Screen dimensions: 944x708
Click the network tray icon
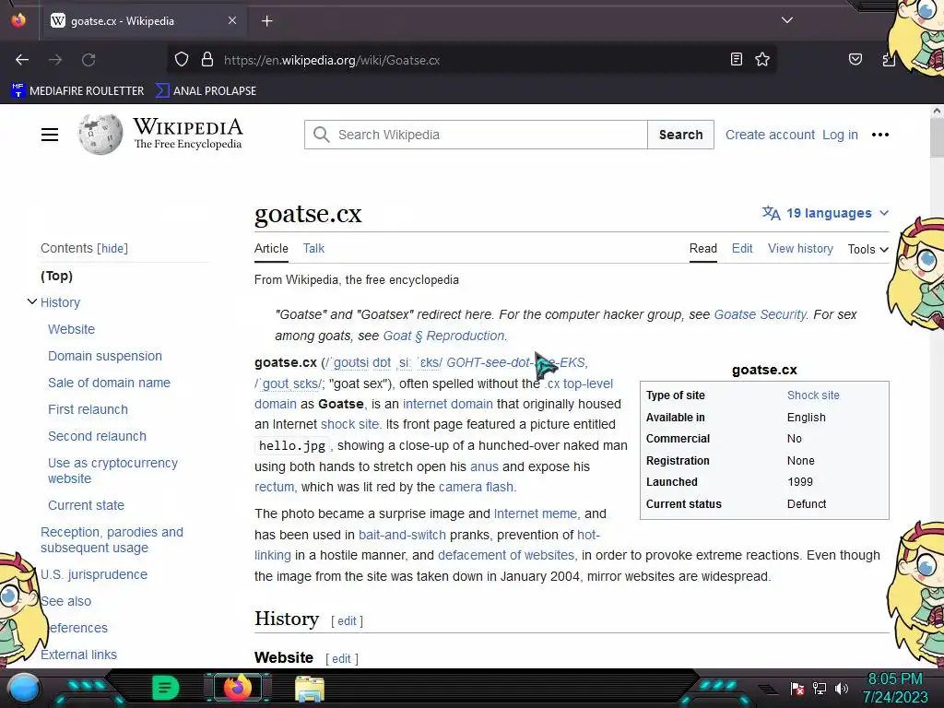click(819, 688)
